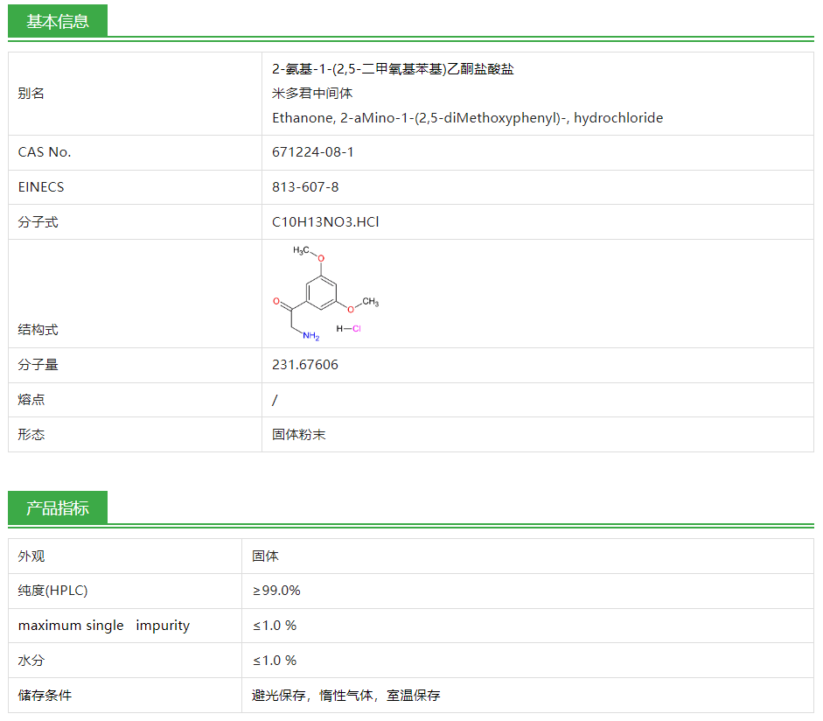The height and width of the screenshot is (721, 823).
Task: Click the 形态 value 固体粉末
Action: click(297, 434)
